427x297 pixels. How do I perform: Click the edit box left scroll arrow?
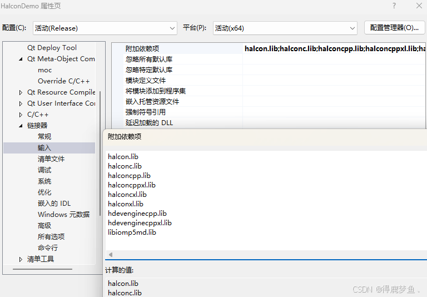pyautogui.click(x=111, y=255)
